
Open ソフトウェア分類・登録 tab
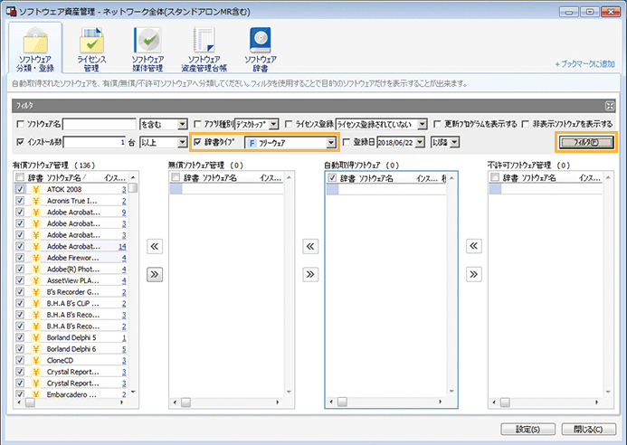[x=35, y=48]
